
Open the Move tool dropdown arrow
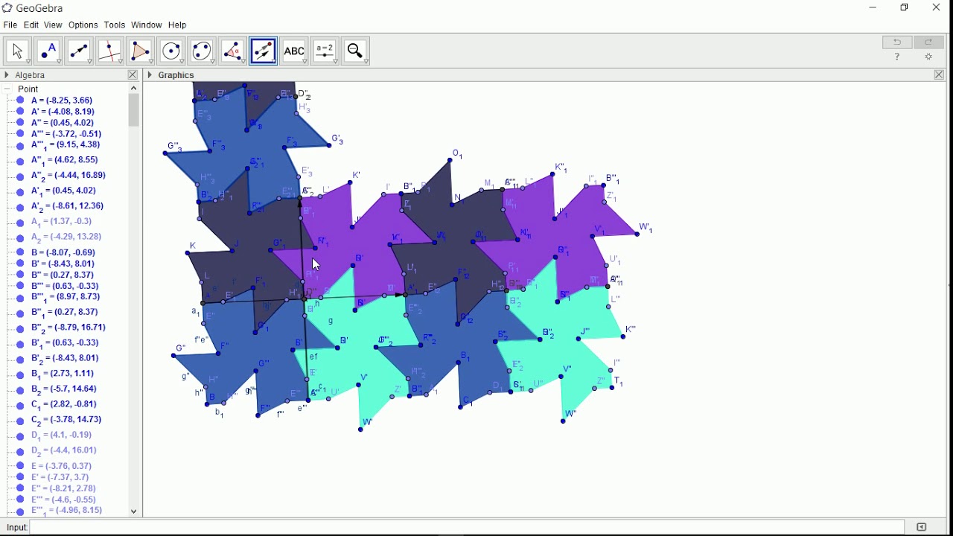pos(28,63)
